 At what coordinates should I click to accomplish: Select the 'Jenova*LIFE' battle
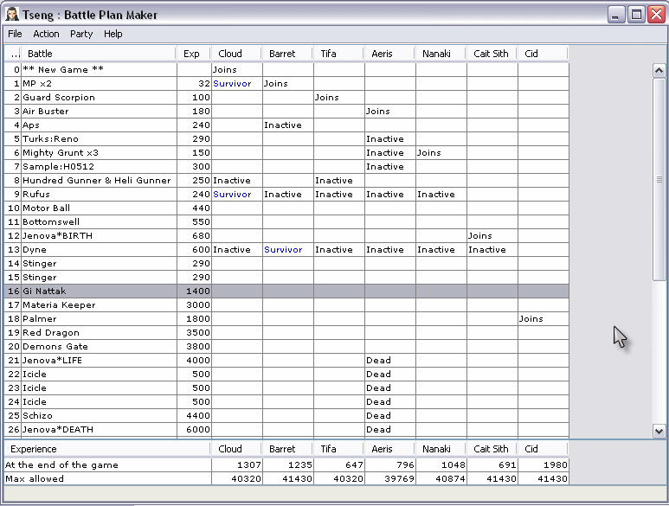pos(286,361)
